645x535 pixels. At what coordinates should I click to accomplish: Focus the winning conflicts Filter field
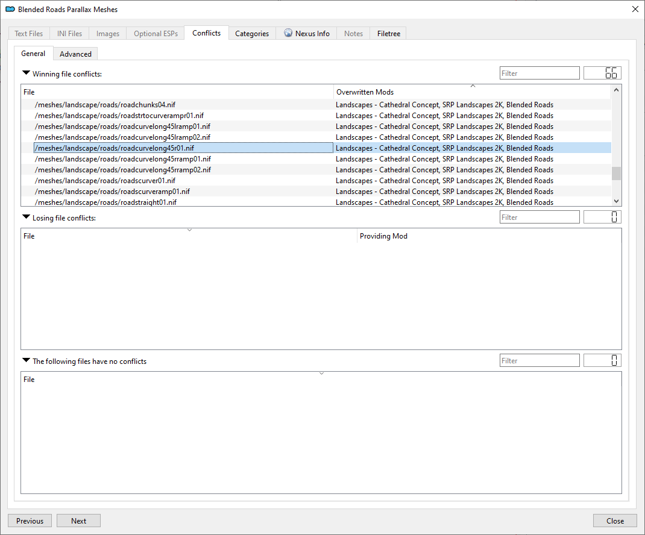(x=540, y=73)
